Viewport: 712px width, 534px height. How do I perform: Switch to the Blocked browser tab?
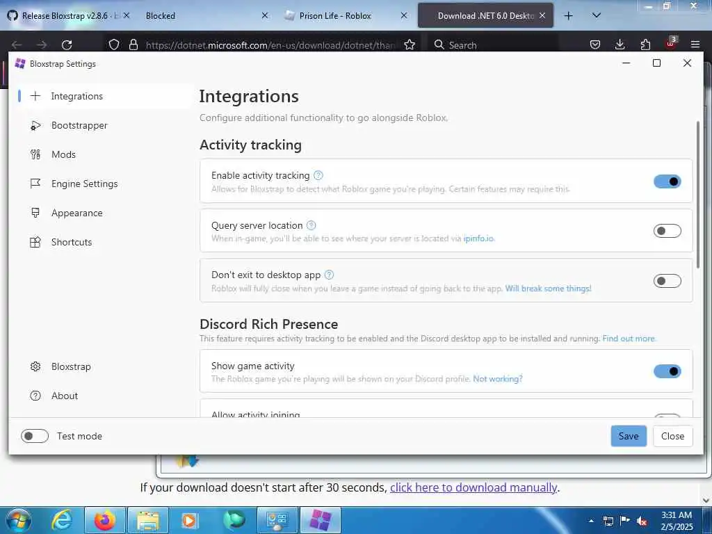[207, 16]
